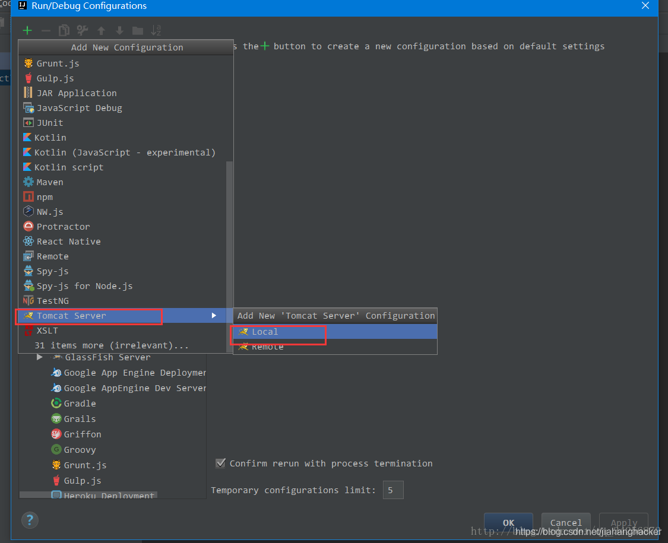The image size is (668, 543).
Task: Select Gradle in the defaults tree
Action: click(x=73, y=404)
